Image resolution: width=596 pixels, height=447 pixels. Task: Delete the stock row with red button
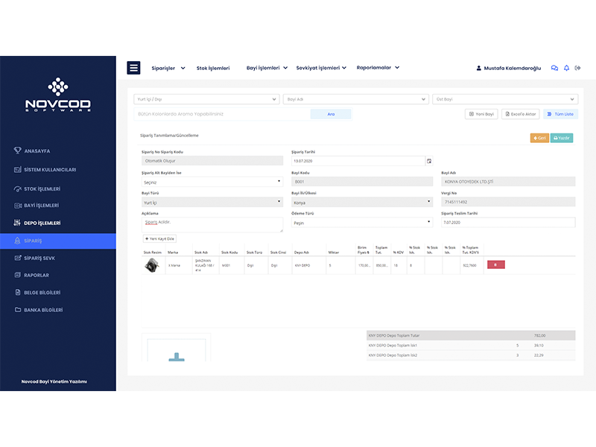(x=495, y=264)
